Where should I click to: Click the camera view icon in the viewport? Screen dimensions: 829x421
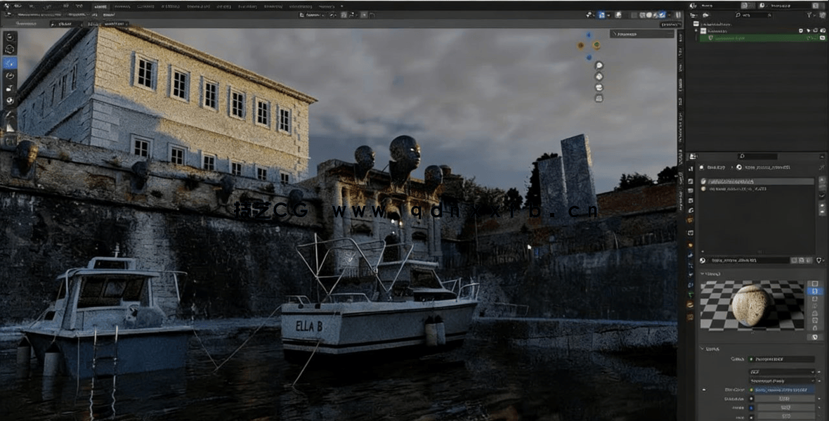click(599, 88)
